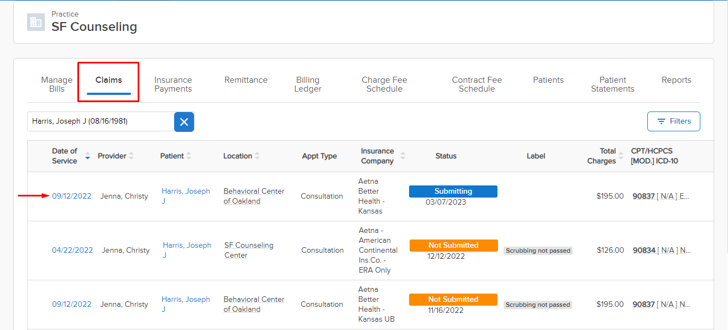728x330 pixels.
Task: Toggle sort order on Insurance Company column
Action: point(402,156)
